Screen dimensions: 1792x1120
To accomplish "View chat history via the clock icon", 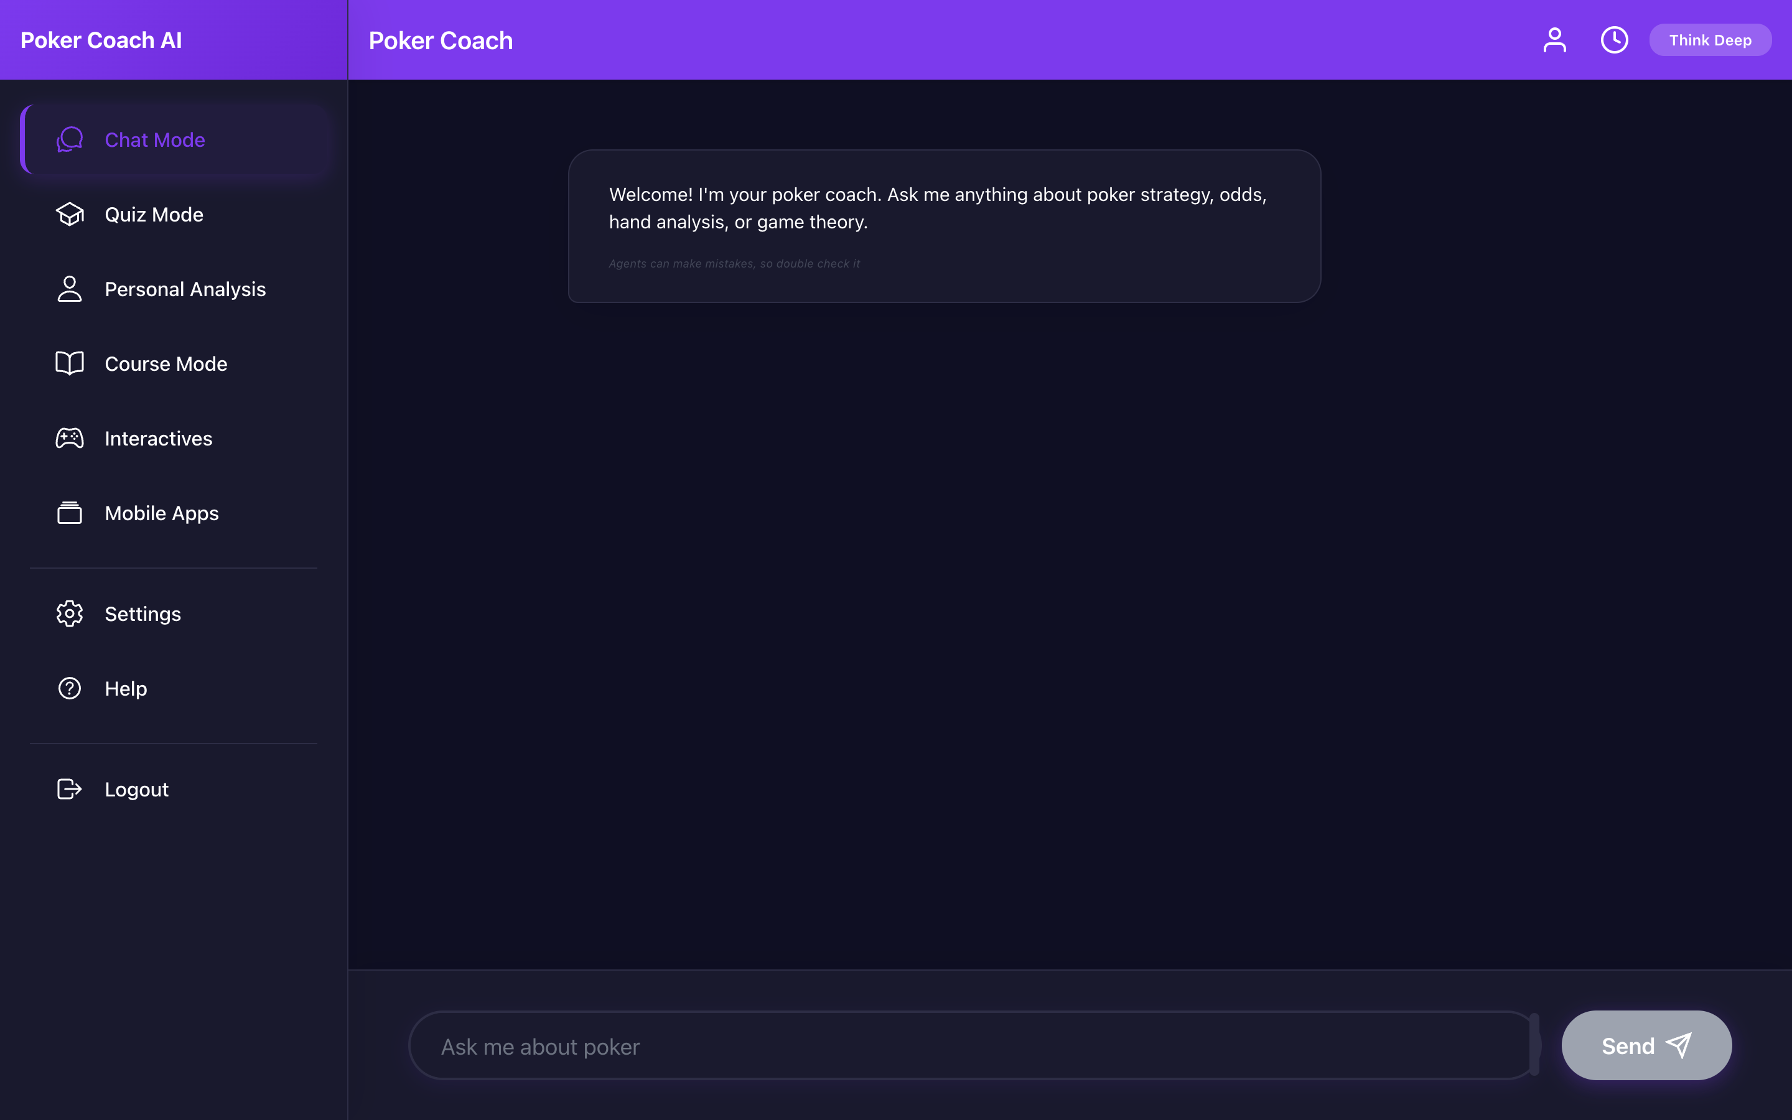I will [x=1614, y=39].
